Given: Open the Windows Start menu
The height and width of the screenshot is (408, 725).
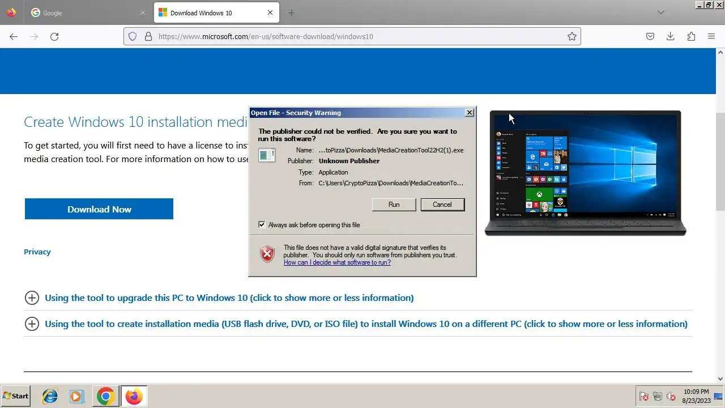Looking at the screenshot, I should (x=16, y=396).
